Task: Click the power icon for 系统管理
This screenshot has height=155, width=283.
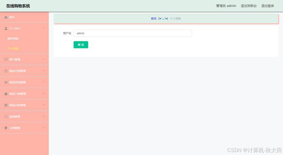Action: point(6,117)
